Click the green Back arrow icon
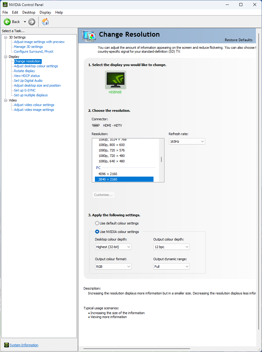The width and height of the screenshot is (262, 352). [7, 22]
